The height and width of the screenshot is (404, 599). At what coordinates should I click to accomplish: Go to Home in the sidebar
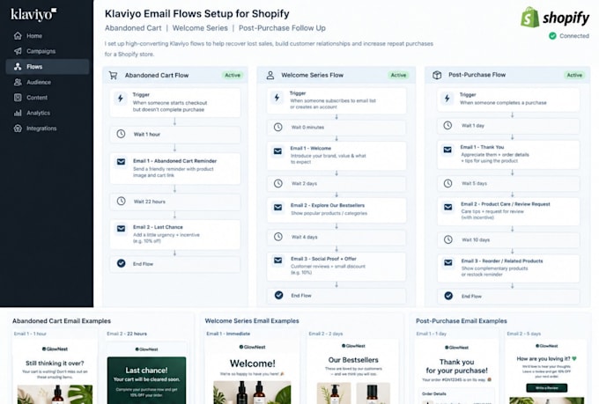[x=48, y=36]
